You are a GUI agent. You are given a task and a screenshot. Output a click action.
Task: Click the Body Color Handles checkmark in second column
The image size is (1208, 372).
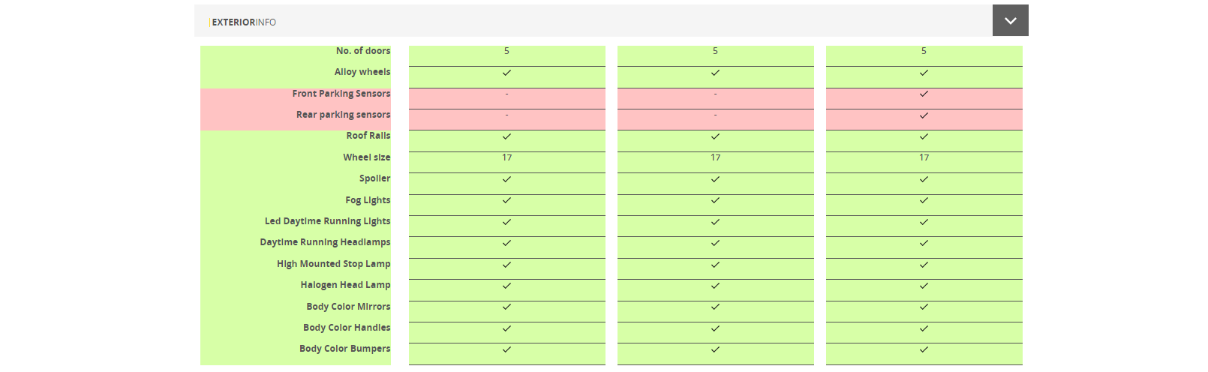click(x=715, y=328)
